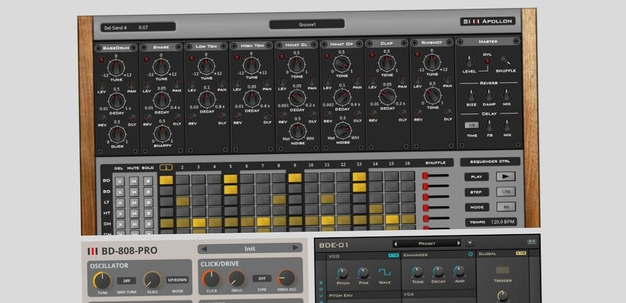Open the BDE-01 preset dropdown arrow
Viewport: 626px width, 303px height.
pos(469,243)
